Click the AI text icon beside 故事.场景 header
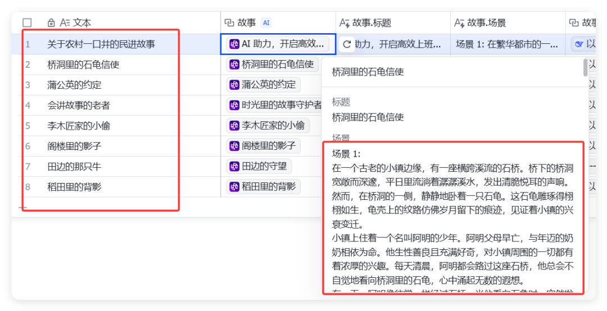 pyautogui.click(x=459, y=23)
